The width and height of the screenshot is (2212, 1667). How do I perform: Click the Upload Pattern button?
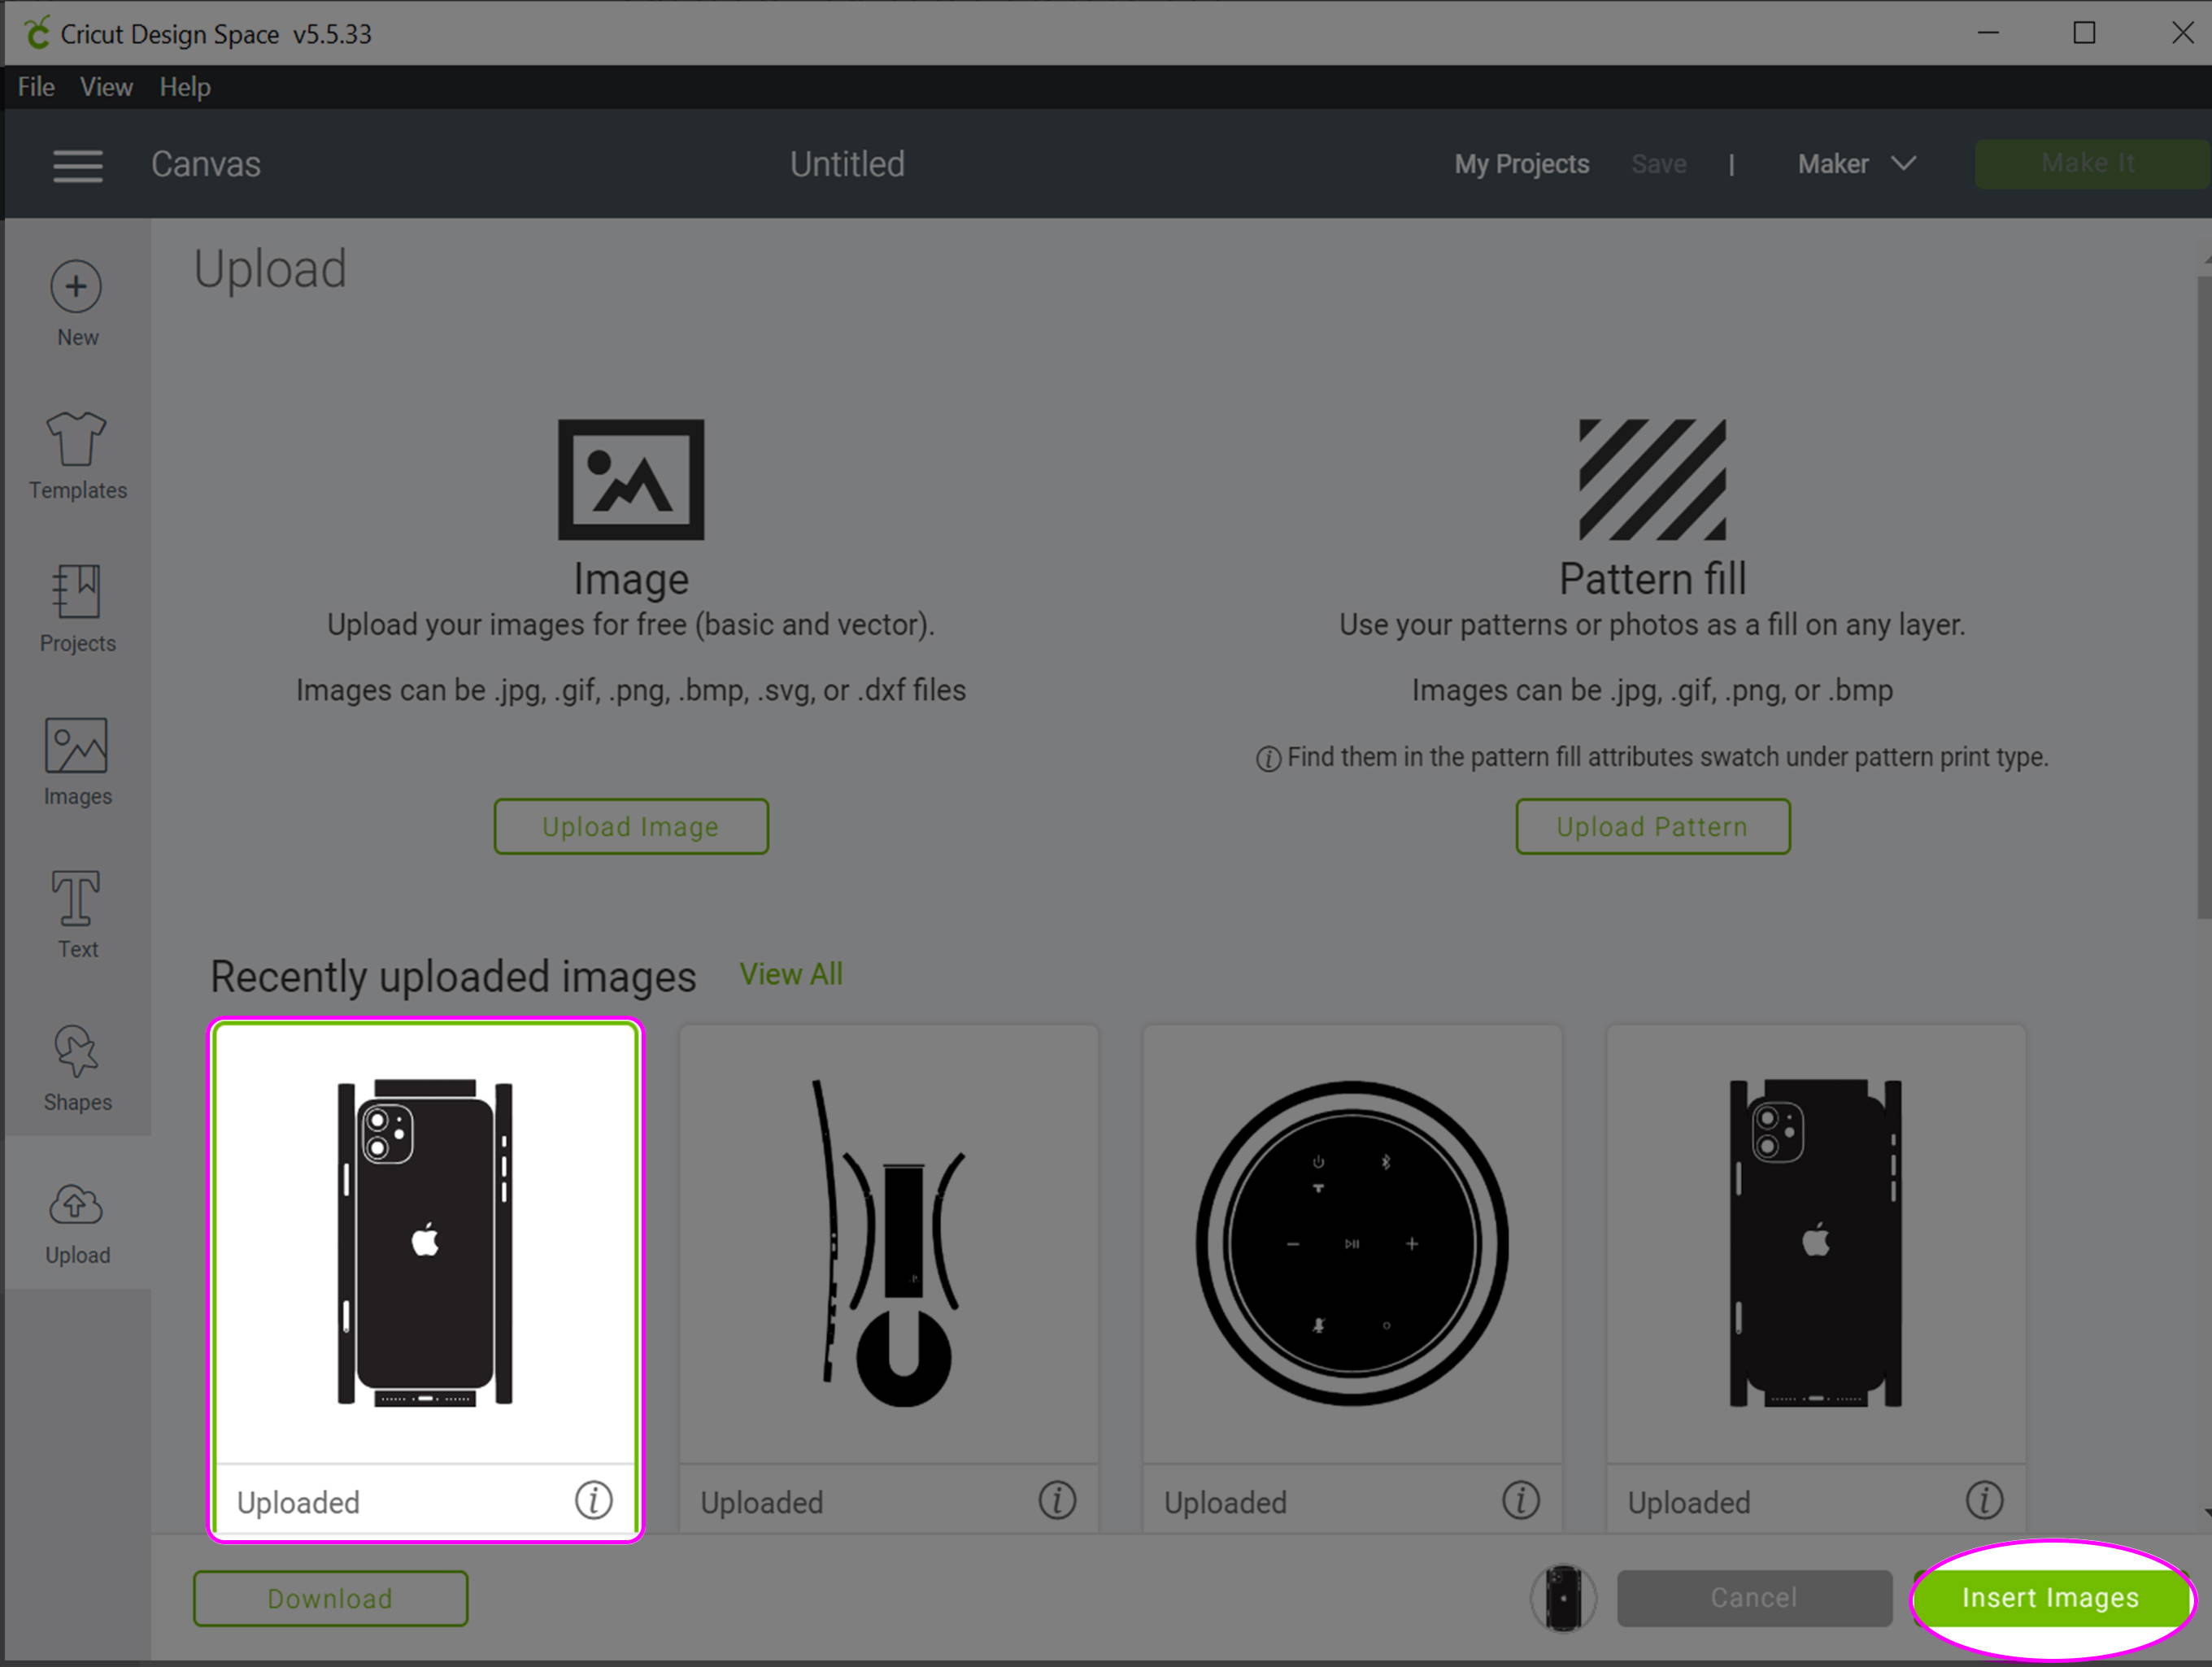tap(1652, 826)
